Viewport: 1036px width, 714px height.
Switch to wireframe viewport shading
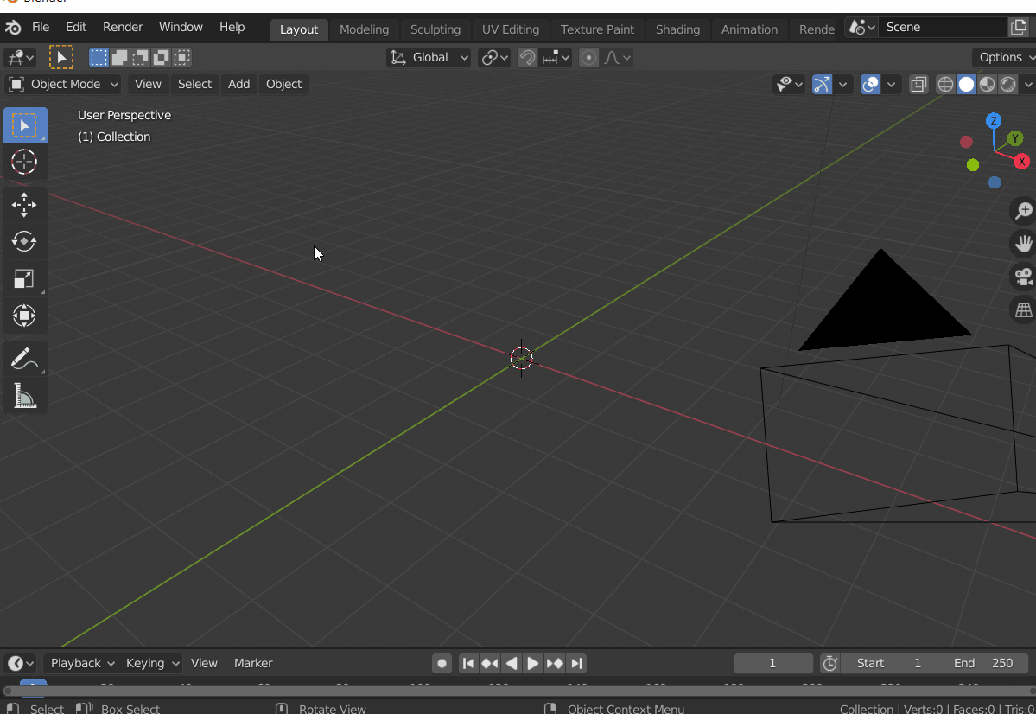pyautogui.click(x=945, y=85)
